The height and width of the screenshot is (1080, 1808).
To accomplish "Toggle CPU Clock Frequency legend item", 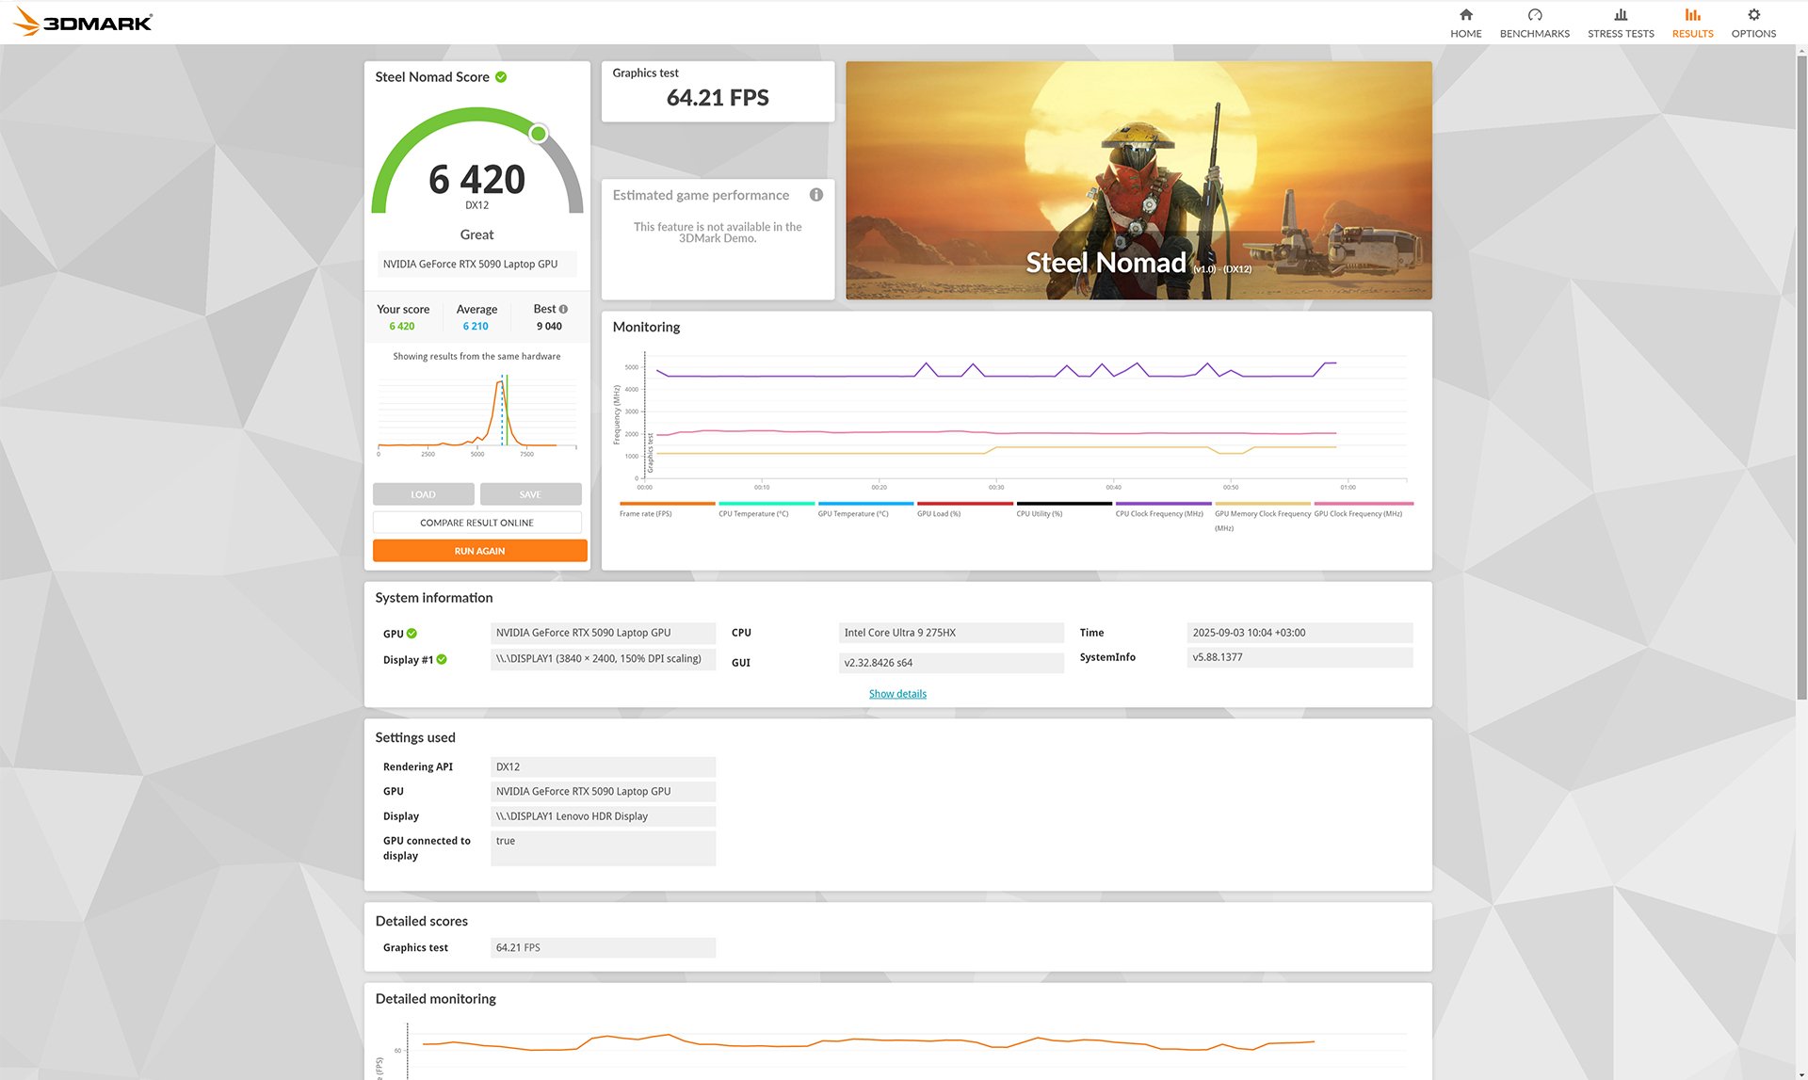I will 1163,508.
